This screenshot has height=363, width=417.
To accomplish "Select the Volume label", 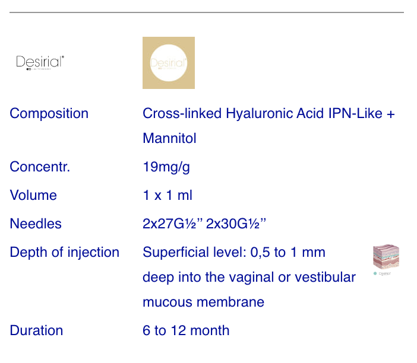I will click(x=33, y=195).
